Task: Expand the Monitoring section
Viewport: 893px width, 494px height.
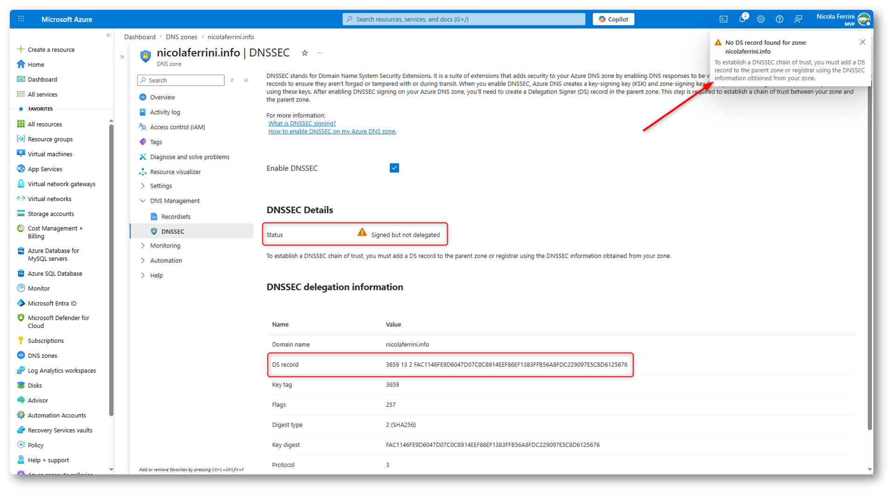Action: (143, 246)
